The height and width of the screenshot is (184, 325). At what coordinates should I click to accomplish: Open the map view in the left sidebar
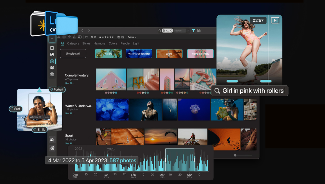pos(52,68)
